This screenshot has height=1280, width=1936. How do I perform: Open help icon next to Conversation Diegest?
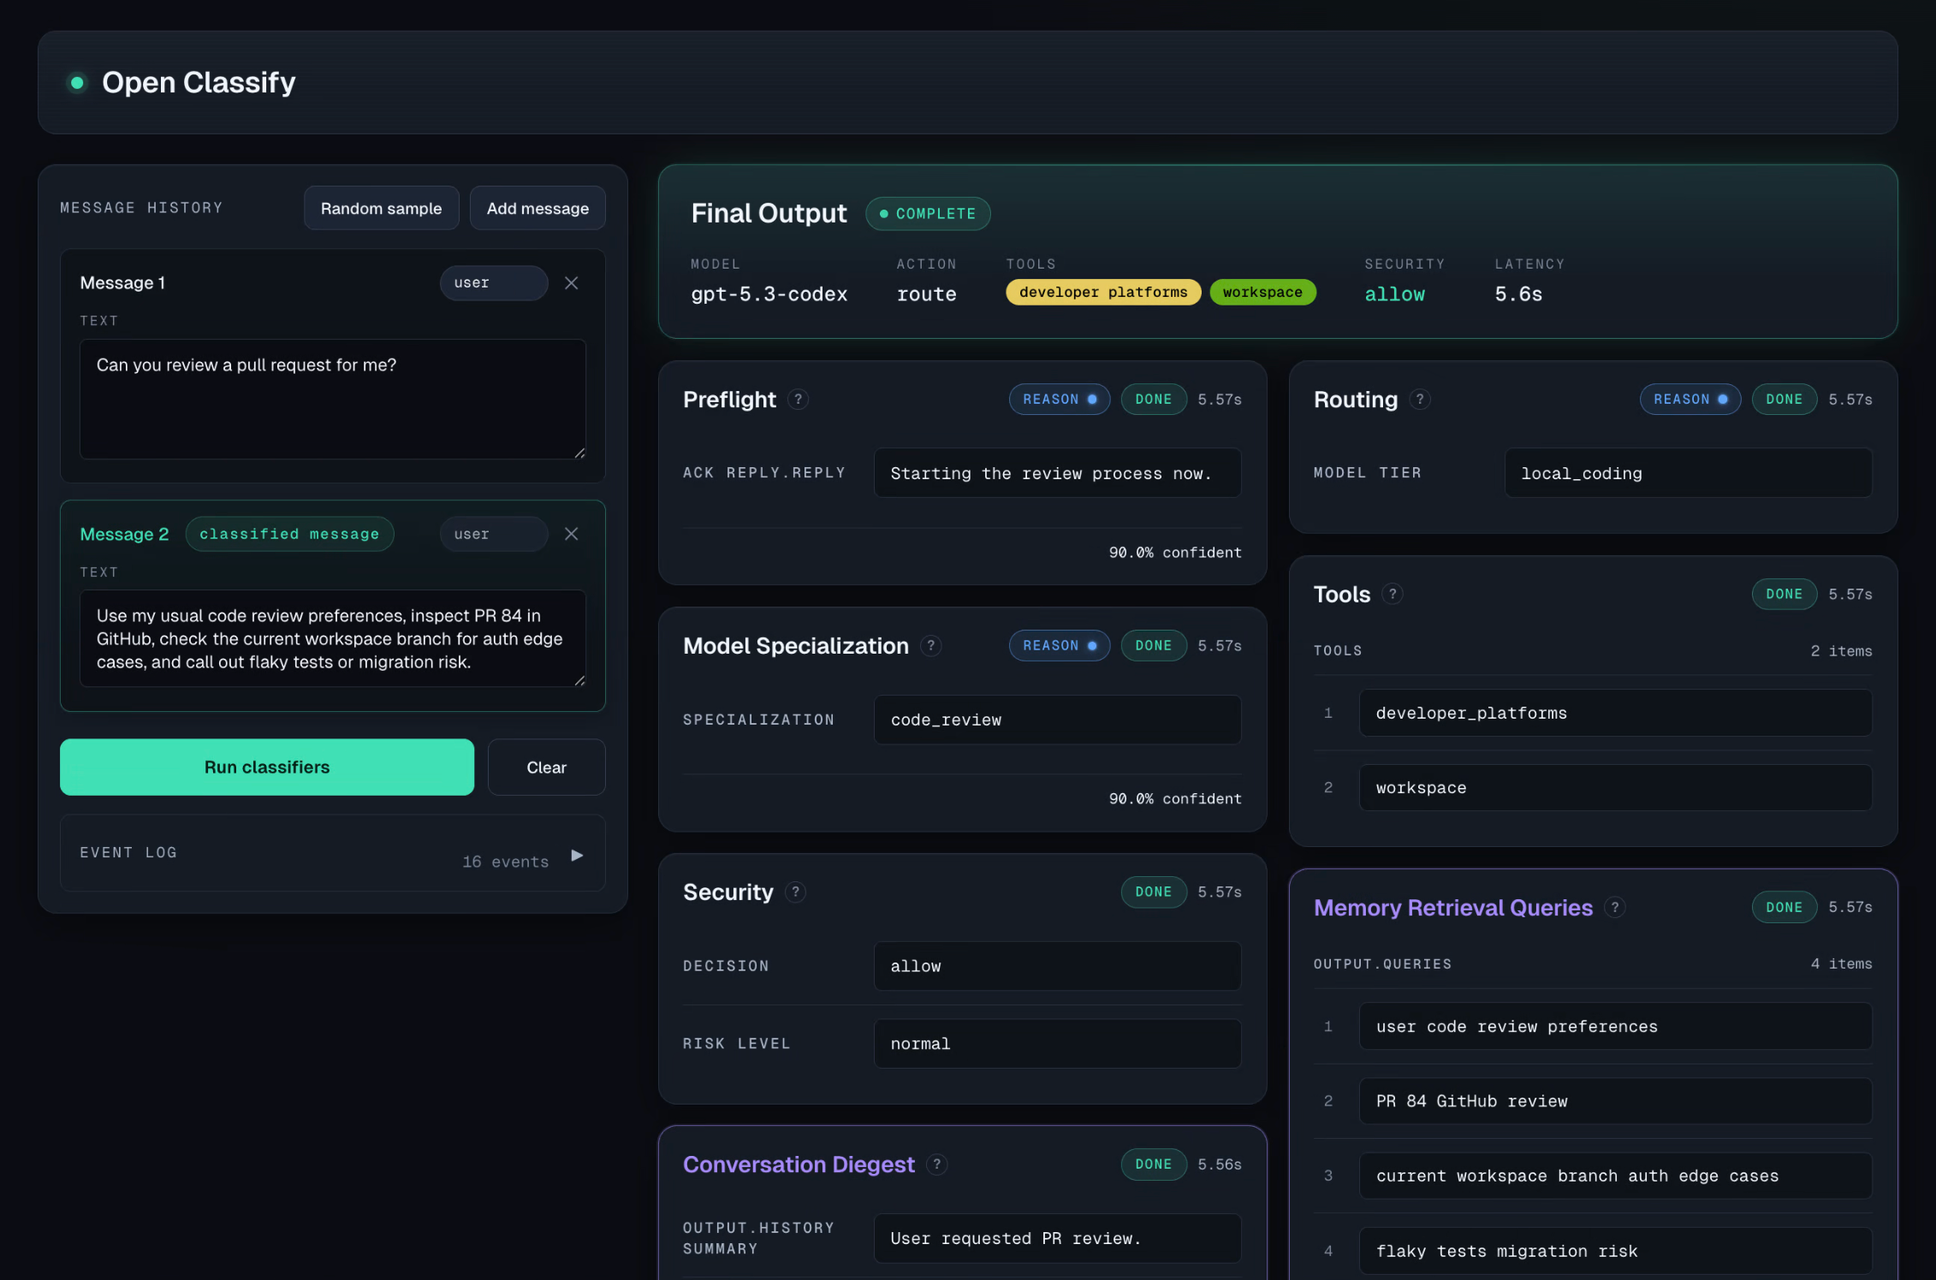936,1164
